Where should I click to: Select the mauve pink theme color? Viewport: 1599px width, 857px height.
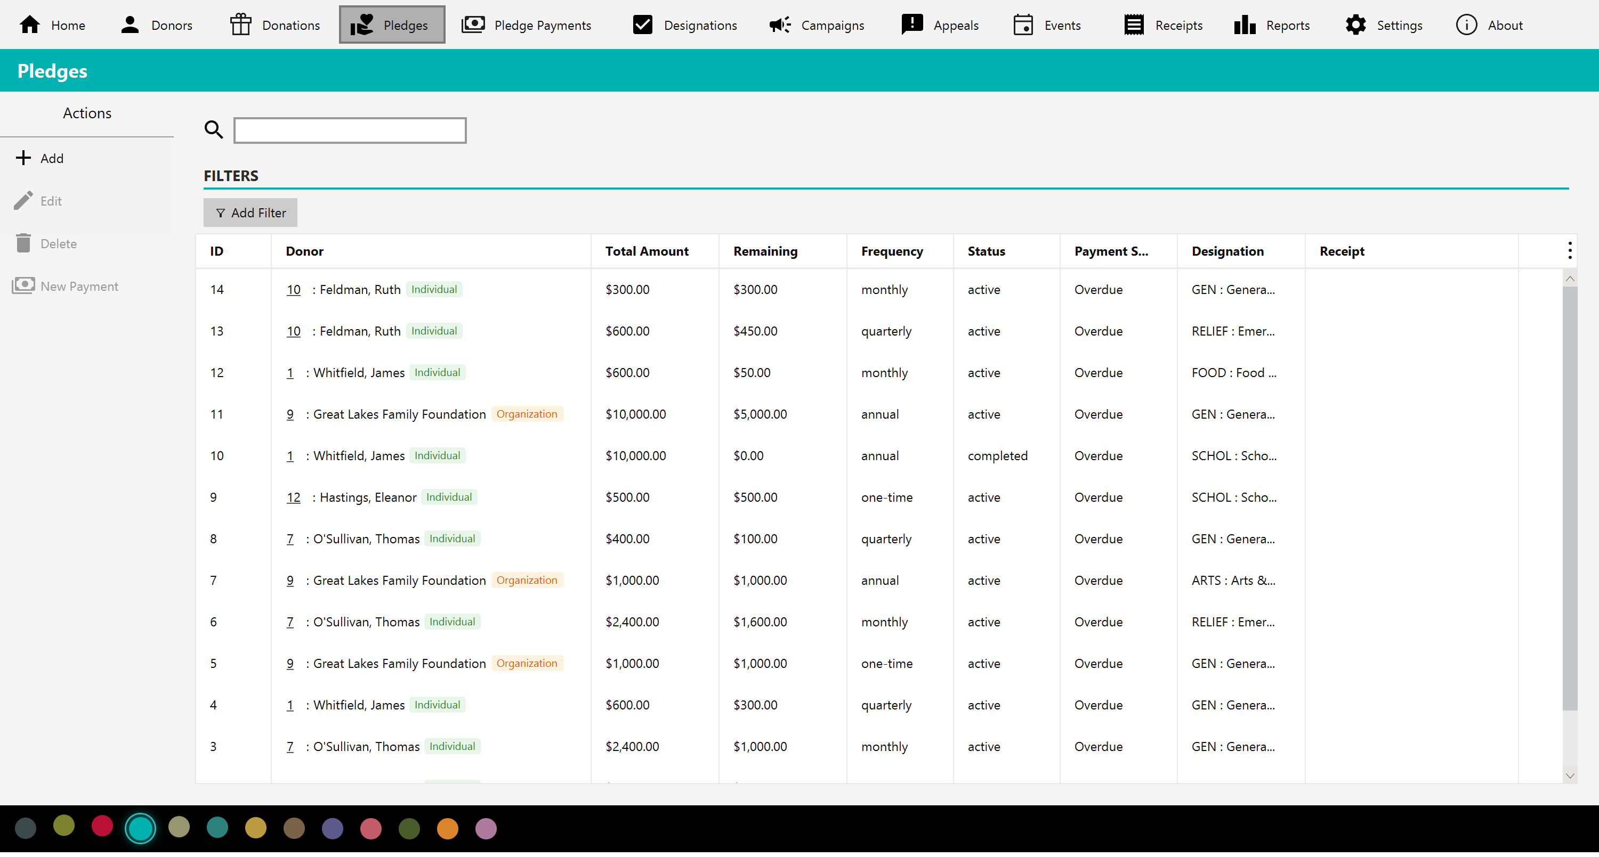coord(486,828)
